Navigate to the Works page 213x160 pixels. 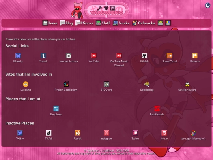[x=121, y=23]
